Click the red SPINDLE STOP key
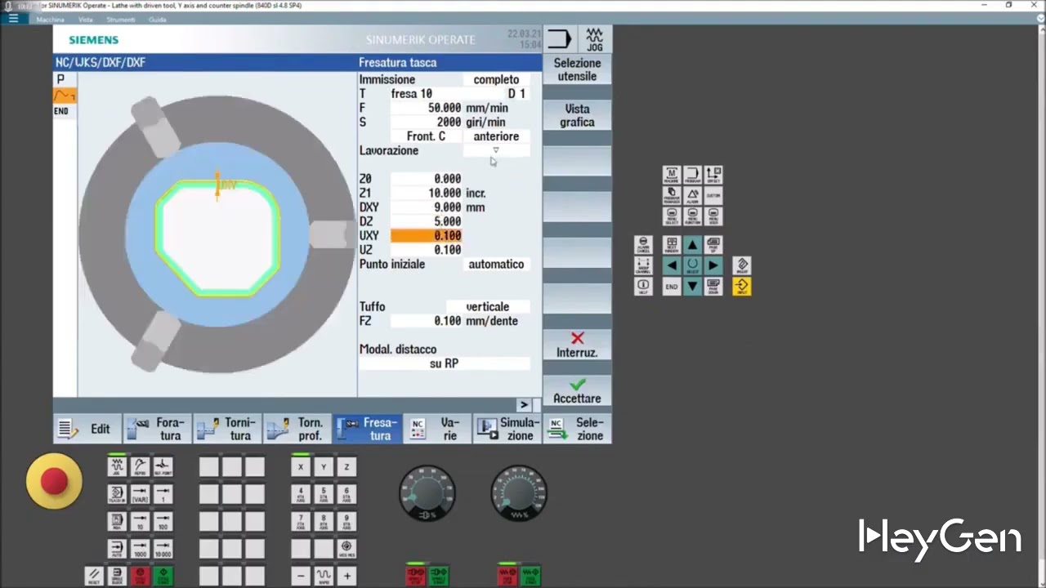Image resolution: width=1046 pixels, height=588 pixels. click(x=415, y=576)
